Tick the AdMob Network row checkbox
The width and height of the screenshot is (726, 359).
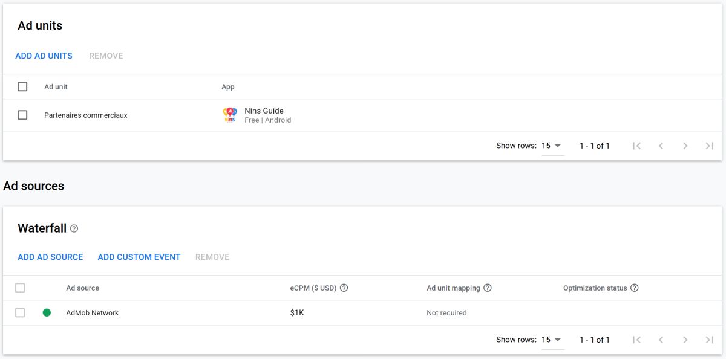pyautogui.click(x=20, y=313)
